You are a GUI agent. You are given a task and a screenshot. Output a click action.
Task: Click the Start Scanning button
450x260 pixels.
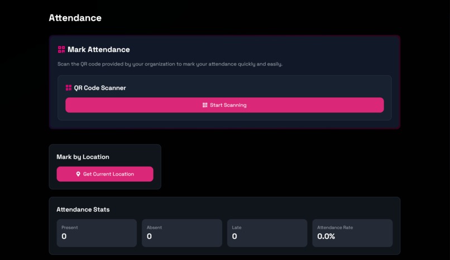coord(224,105)
